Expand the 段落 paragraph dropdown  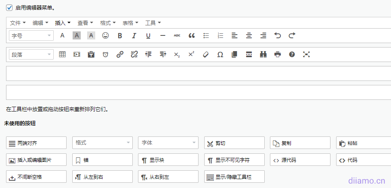point(31,54)
